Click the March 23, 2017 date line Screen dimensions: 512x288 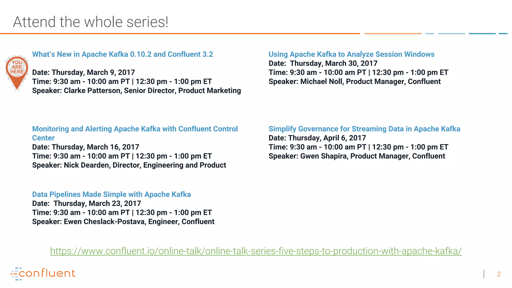coord(86,203)
